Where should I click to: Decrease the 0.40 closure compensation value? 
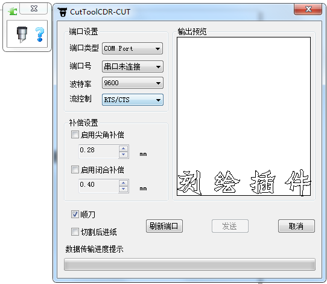pos(124,189)
